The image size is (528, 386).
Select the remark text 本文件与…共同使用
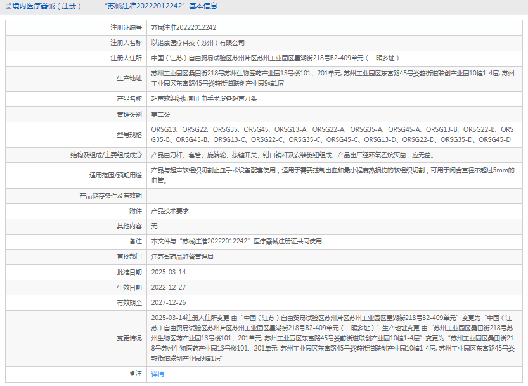pyautogui.click(x=236, y=241)
